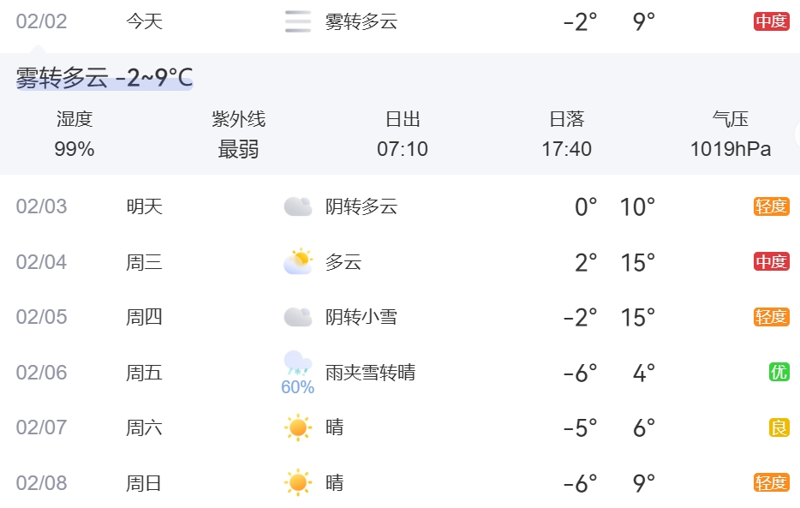Click the sunny icon for 周六
800x508 pixels.
pos(298,427)
